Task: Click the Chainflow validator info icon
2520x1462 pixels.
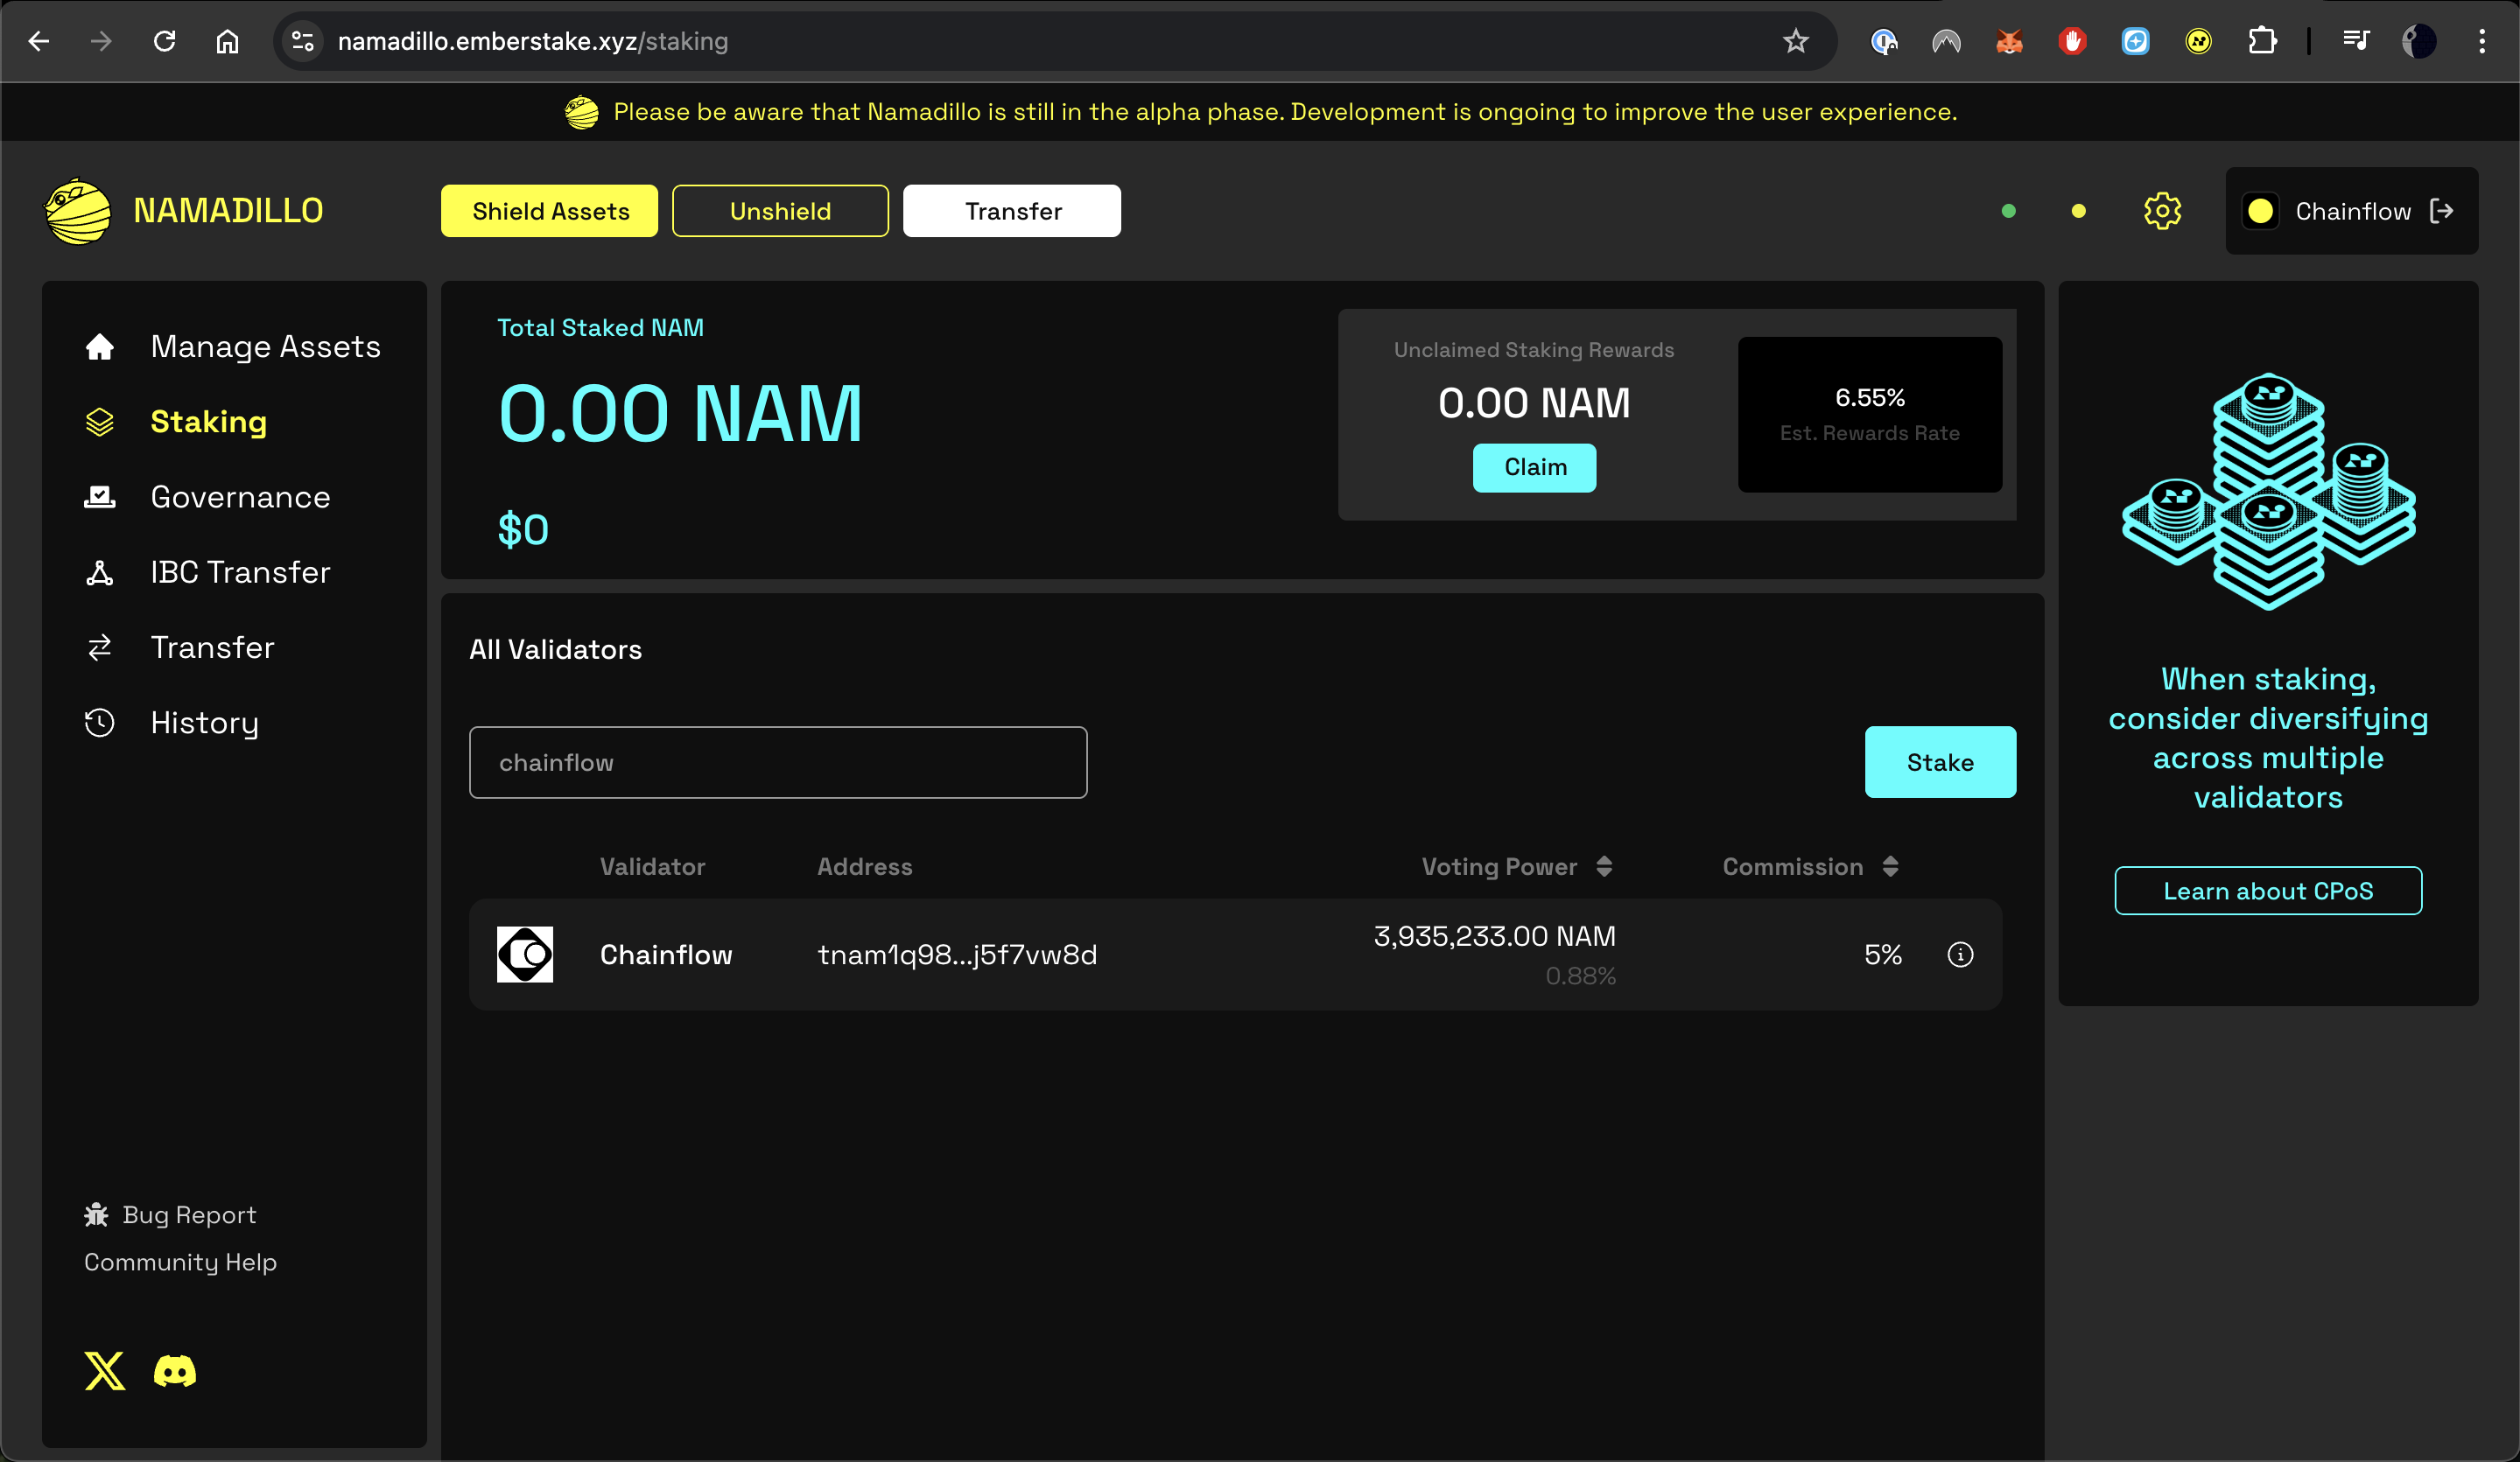Action: [1960, 955]
